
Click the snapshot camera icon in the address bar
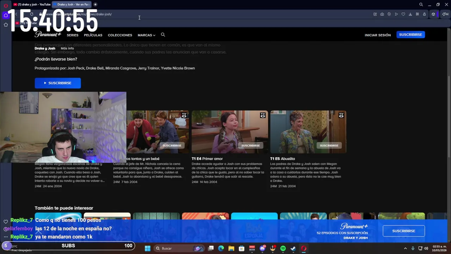(x=382, y=14)
